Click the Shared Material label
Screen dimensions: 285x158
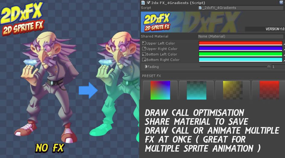(x=154, y=36)
